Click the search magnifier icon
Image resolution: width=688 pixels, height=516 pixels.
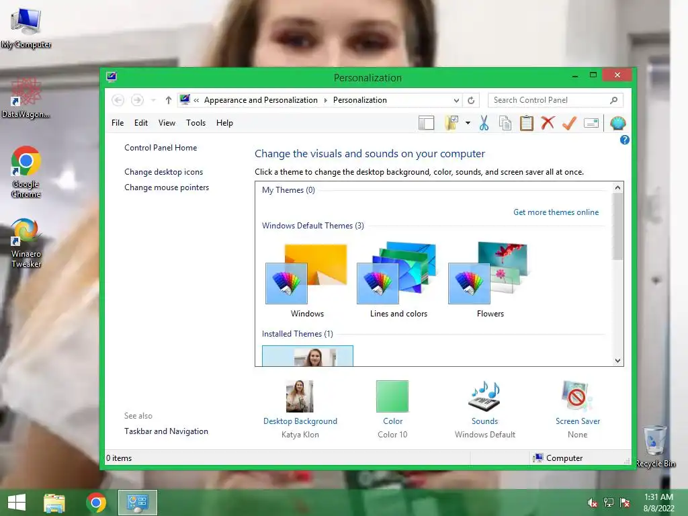(613, 100)
